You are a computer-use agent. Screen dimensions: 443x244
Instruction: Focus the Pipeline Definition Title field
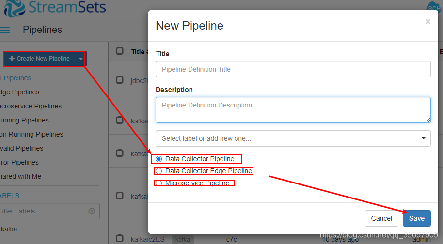[x=293, y=69]
